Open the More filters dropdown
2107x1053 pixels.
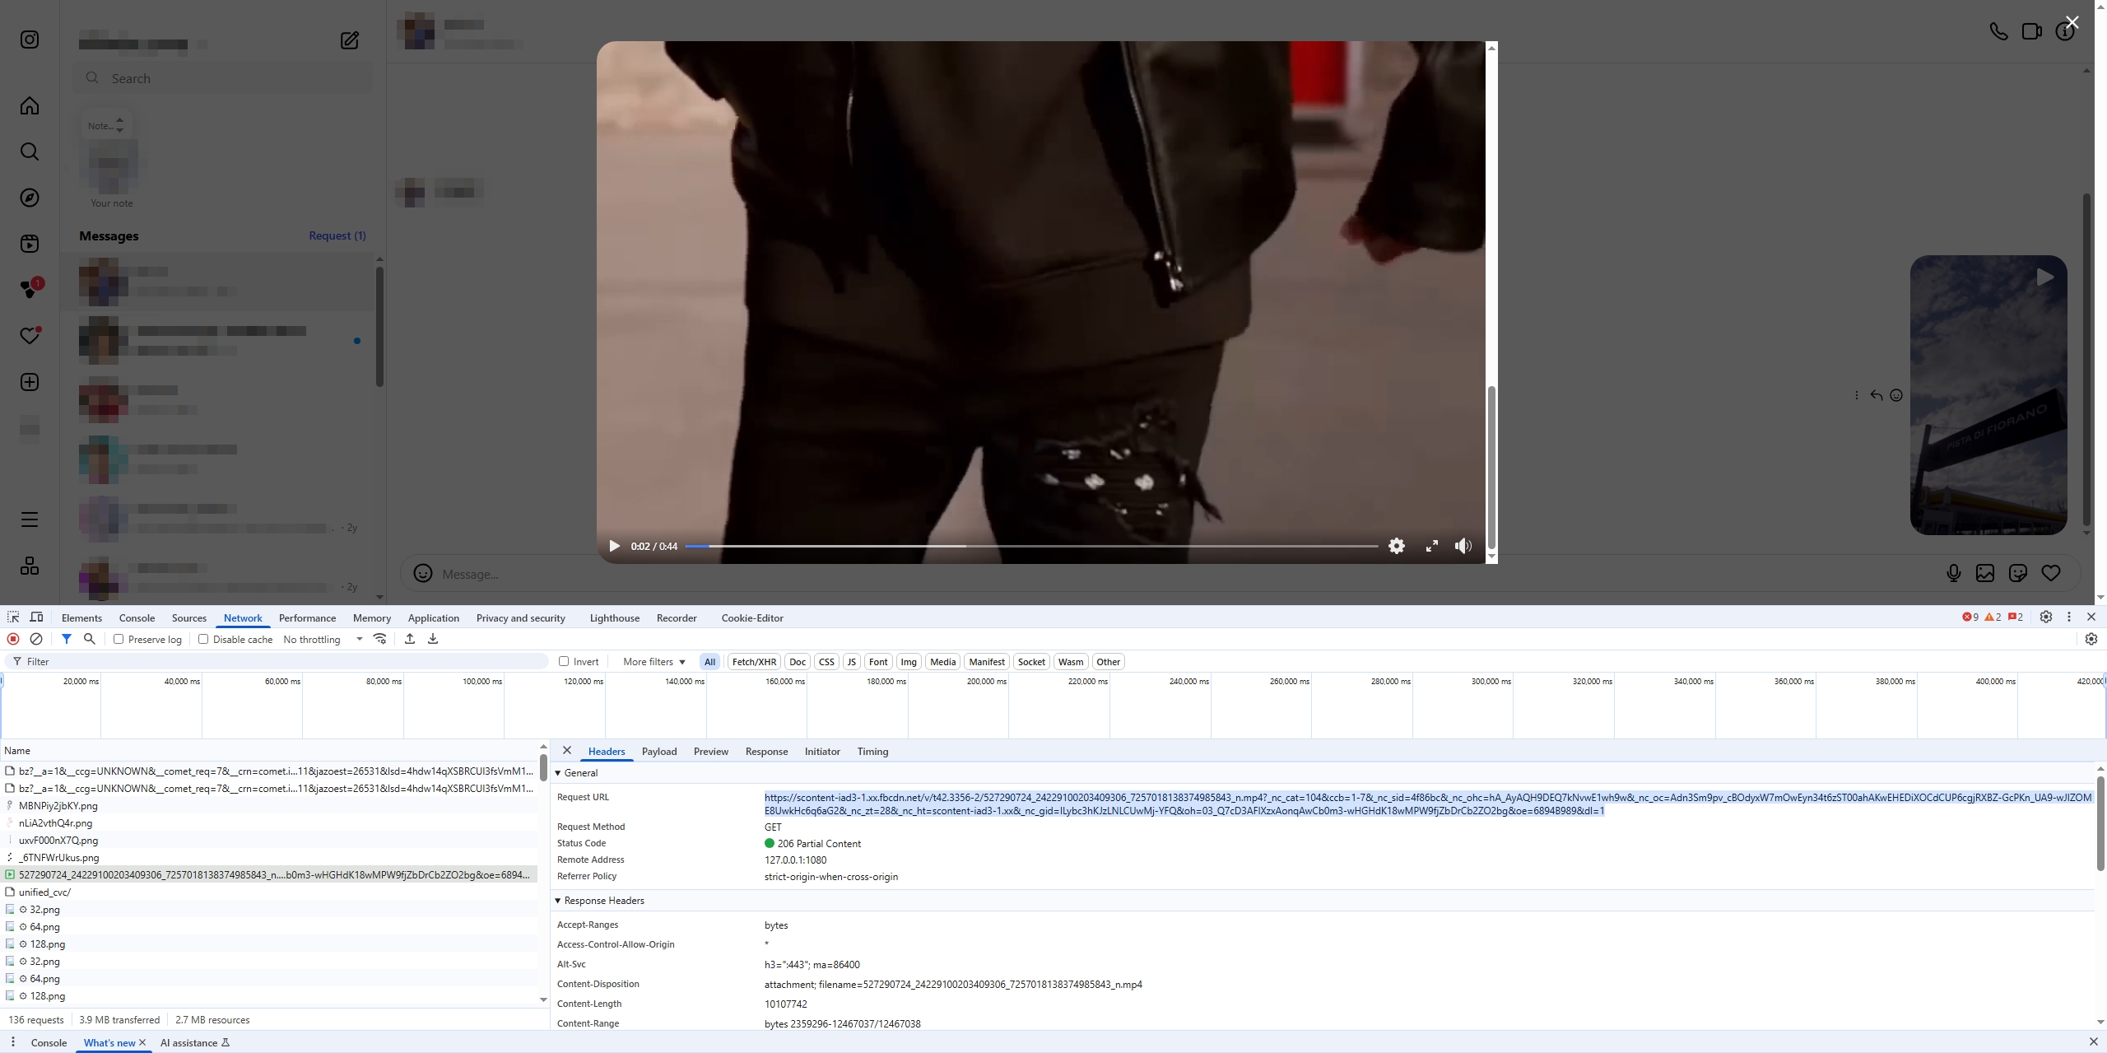click(x=654, y=662)
